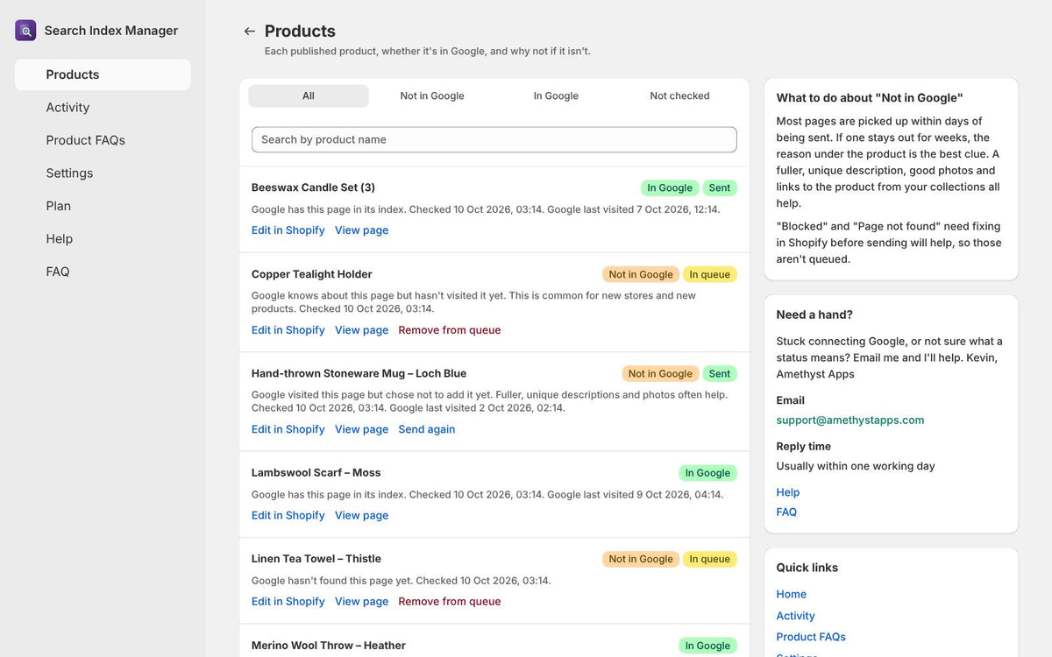Click Not in Google badge on Copper Tealight Holder
The image size is (1052, 657).
point(641,274)
